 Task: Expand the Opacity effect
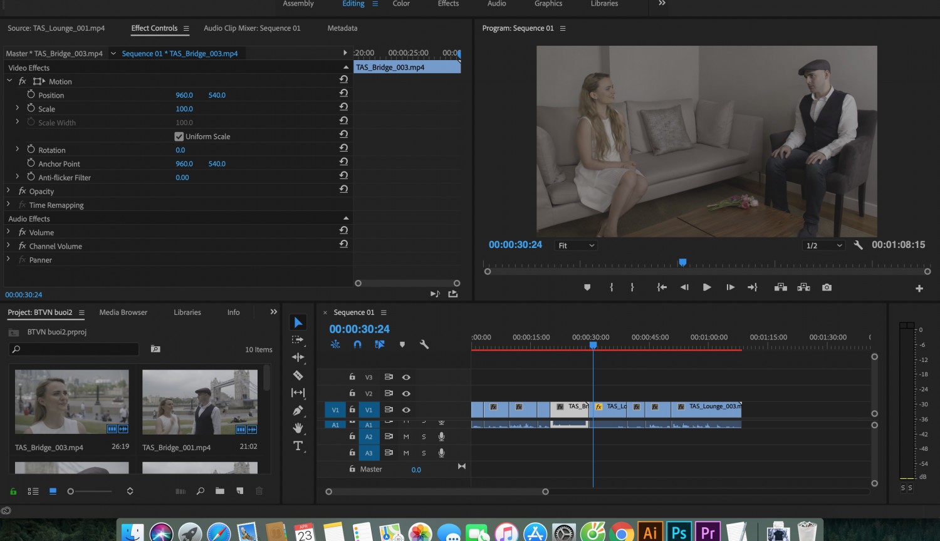(x=8, y=190)
